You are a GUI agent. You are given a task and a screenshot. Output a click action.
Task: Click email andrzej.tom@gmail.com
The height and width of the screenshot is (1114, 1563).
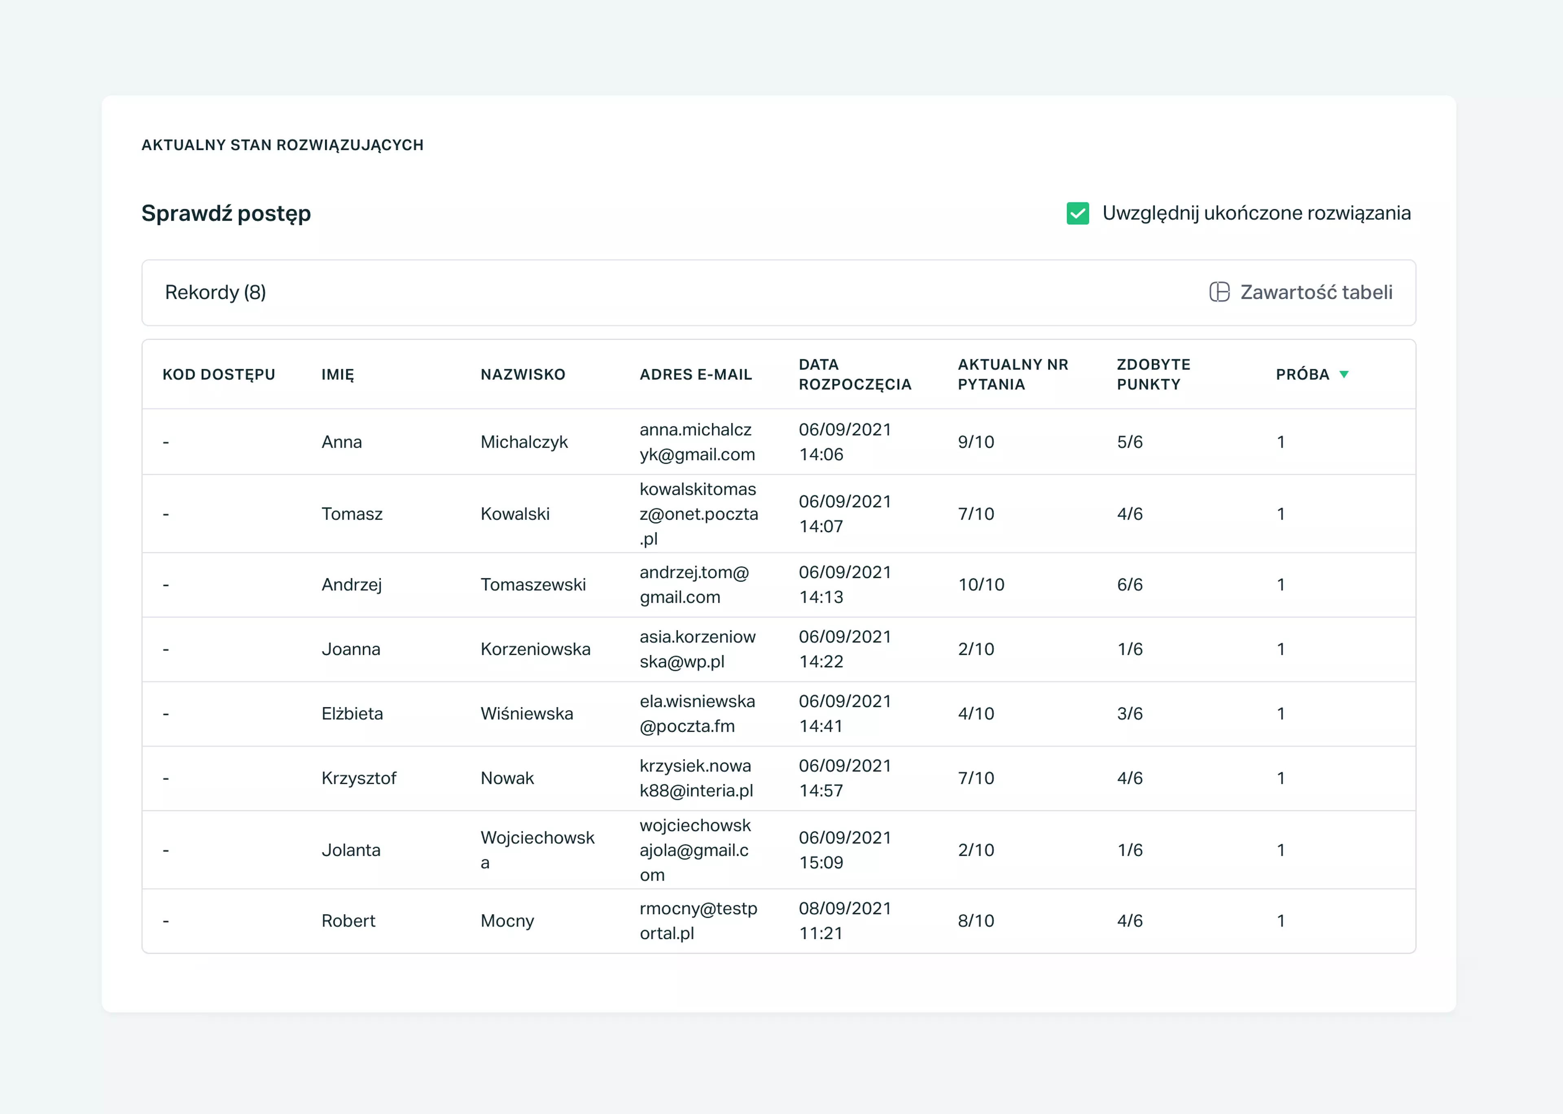(694, 584)
